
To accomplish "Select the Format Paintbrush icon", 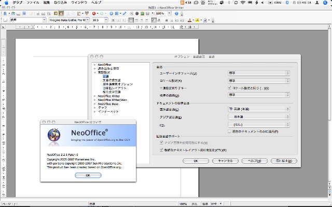I will click(x=87, y=13).
